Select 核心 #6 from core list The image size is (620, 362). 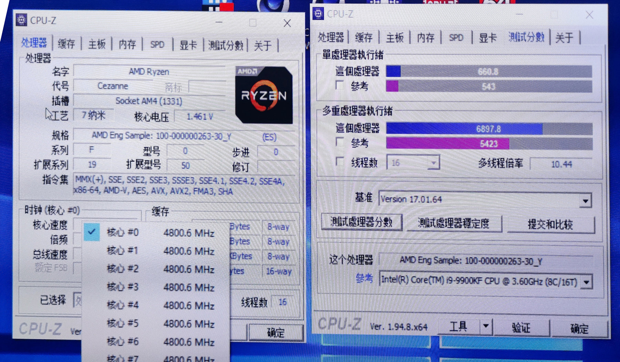tap(156, 342)
